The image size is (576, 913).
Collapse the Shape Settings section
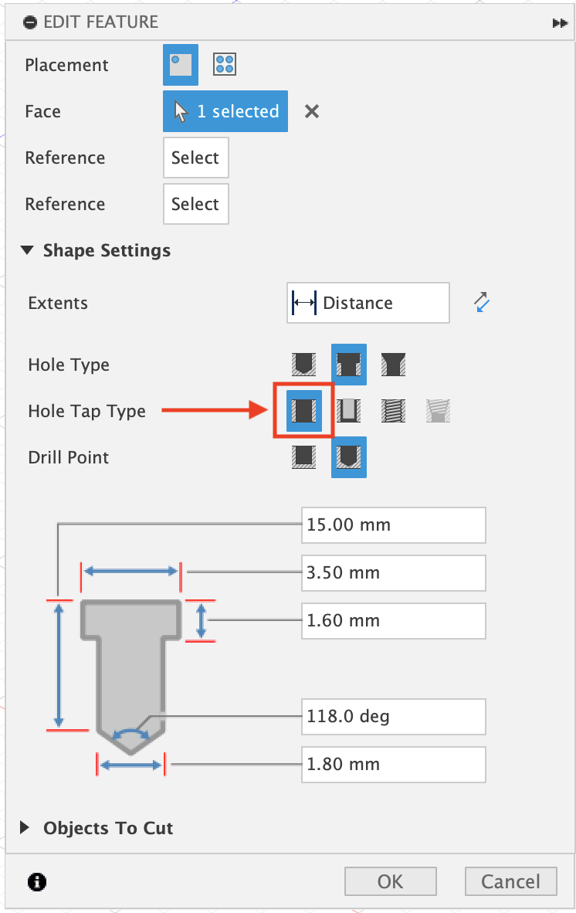point(28,249)
